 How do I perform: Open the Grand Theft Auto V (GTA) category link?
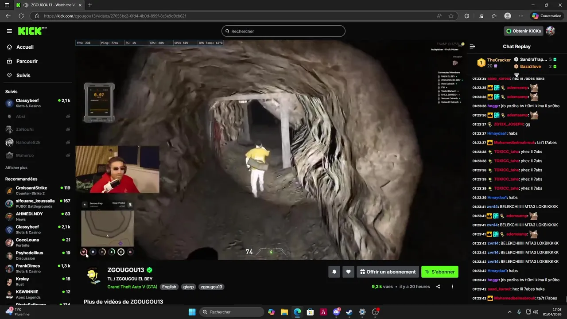[132, 287]
